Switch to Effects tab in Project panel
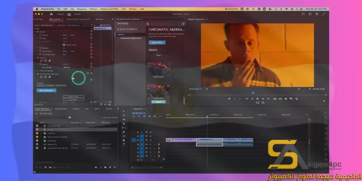The height and width of the screenshot is (181, 362). point(97,109)
